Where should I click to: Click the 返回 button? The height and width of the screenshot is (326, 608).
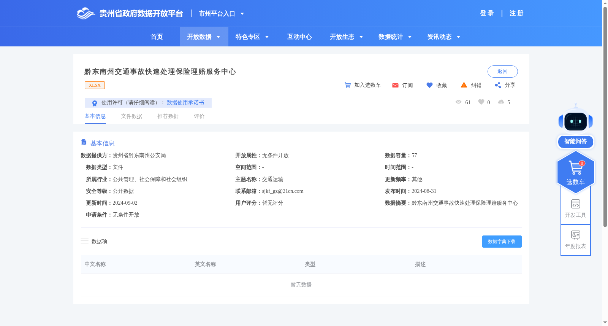pos(502,72)
